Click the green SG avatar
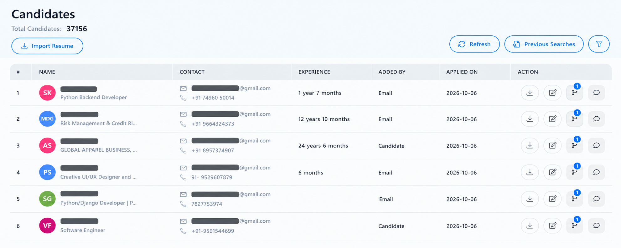The width and height of the screenshot is (621, 248). pos(47,199)
